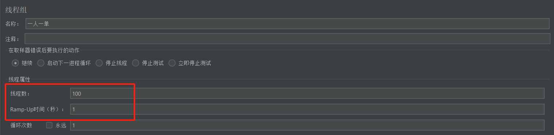Click the 循环次数 value field
The width and height of the screenshot is (554, 135).
(307, 125)
